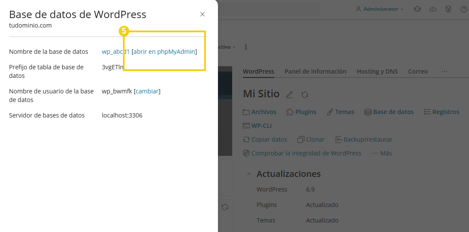Viewport: 469px width, 232px height.
Task: Click the site preview thumbnail
Action: click(x=225, y=111)
